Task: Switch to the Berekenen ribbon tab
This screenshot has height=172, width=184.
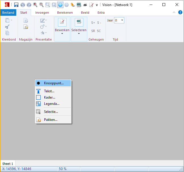Action: (x=65, y=13)
